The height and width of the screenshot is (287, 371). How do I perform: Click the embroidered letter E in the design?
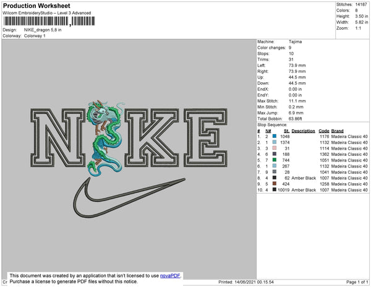click(x=205, y=138)
